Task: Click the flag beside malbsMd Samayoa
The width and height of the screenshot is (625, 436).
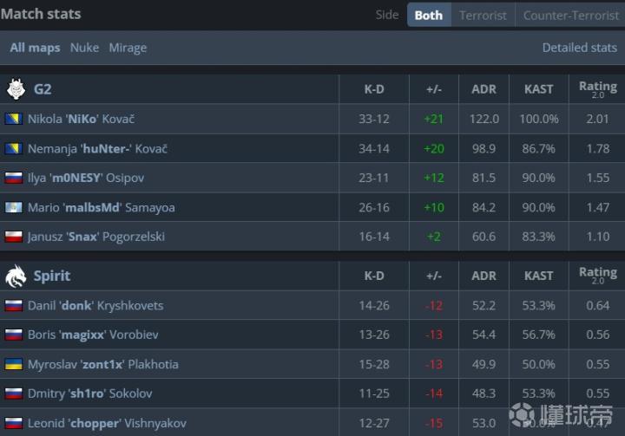Action: 13,207
